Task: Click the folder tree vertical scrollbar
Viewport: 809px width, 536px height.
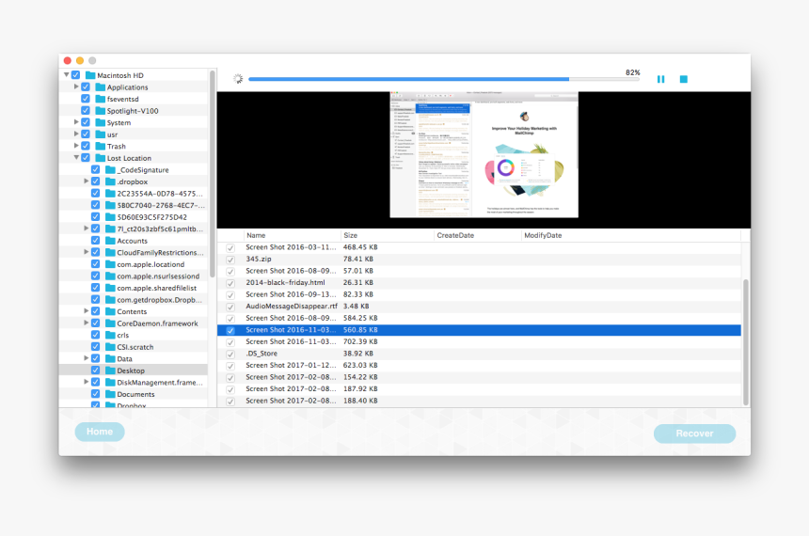Action: tap(212, 174)
